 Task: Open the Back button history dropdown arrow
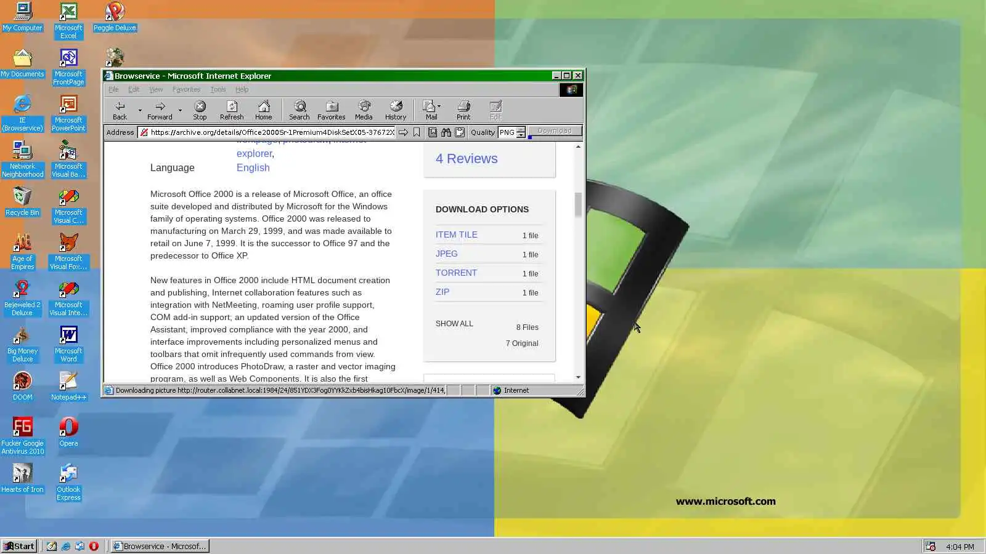pyautogui.click(x=140, y=111)
